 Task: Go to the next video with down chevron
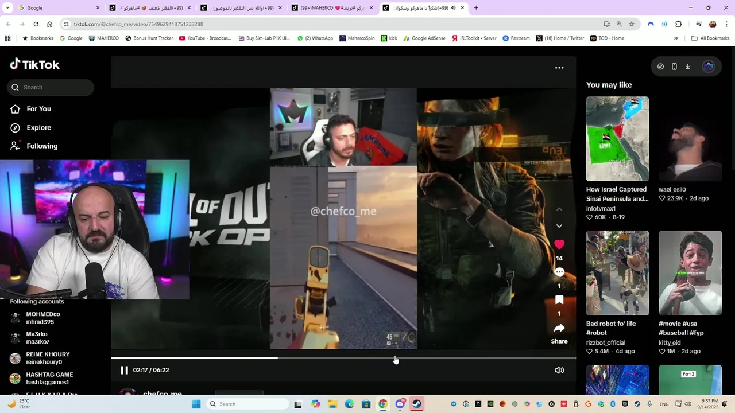(x=559, y=226)
